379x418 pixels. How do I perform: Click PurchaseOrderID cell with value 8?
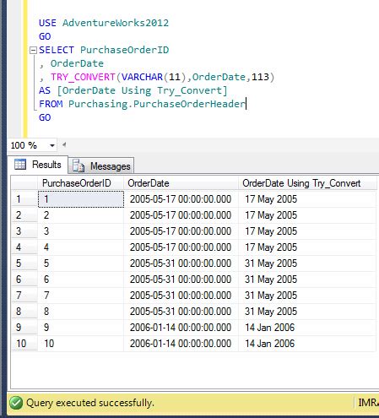click(81, 312)
